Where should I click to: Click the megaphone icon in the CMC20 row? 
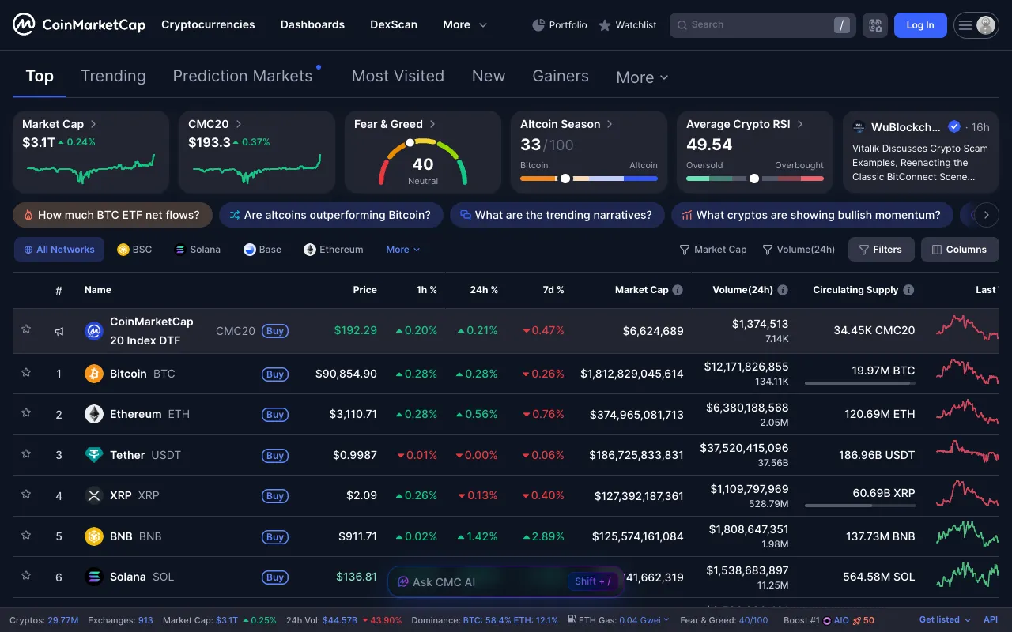[59, 331]
